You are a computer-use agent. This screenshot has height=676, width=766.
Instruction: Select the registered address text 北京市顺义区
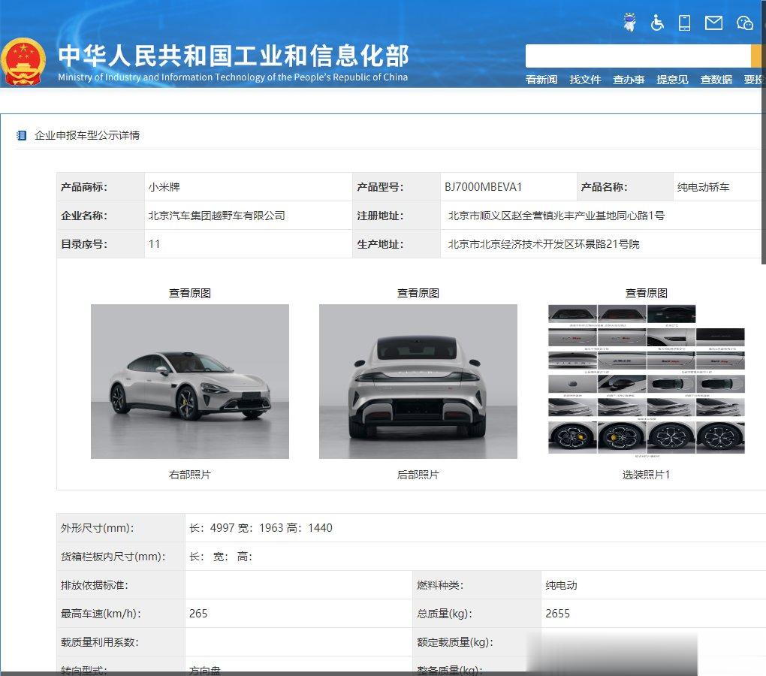(480, 216)
